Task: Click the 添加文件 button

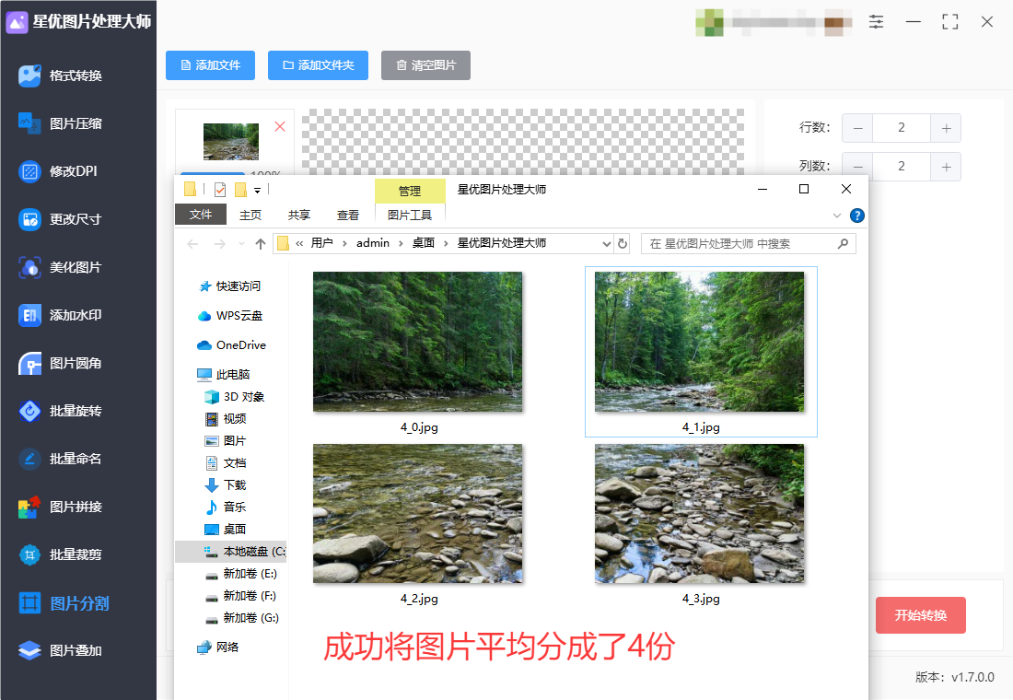Action: [x=211, y=65]
